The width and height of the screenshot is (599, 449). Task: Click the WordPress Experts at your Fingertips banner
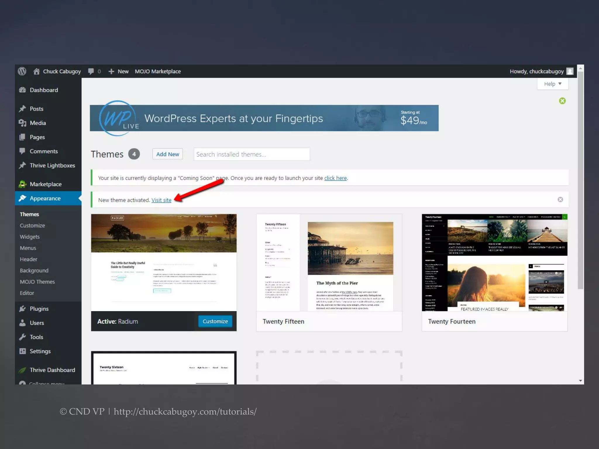[264, 118]
